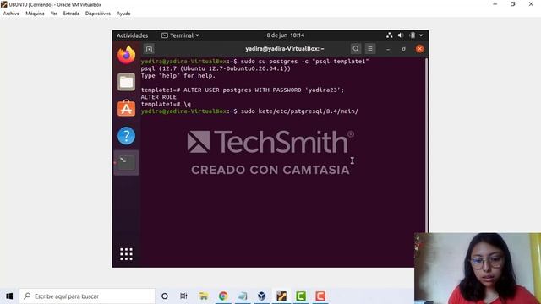Minimize the terminal window
Screen dimensions: 541x304
click(x=388, y=49)
